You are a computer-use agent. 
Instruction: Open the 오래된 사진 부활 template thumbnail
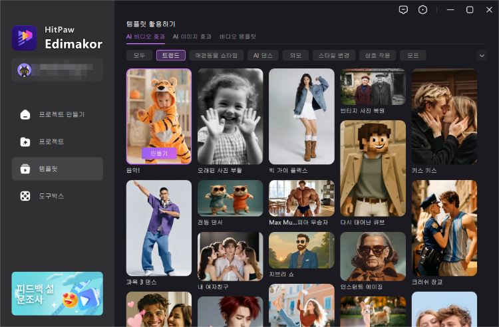pos(230,116)
